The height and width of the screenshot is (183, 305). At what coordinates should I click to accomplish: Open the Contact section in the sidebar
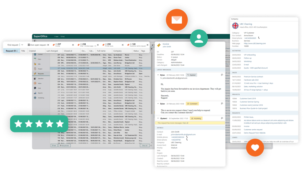coord(38,54)
